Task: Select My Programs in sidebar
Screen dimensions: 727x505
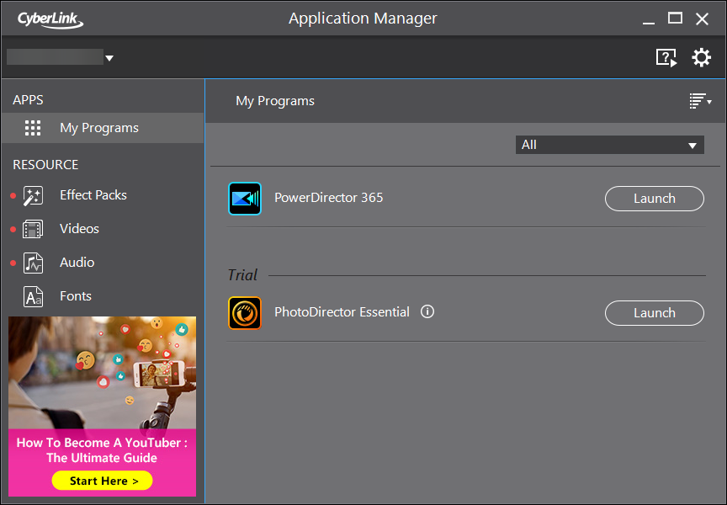Action: tap(103, 128)
